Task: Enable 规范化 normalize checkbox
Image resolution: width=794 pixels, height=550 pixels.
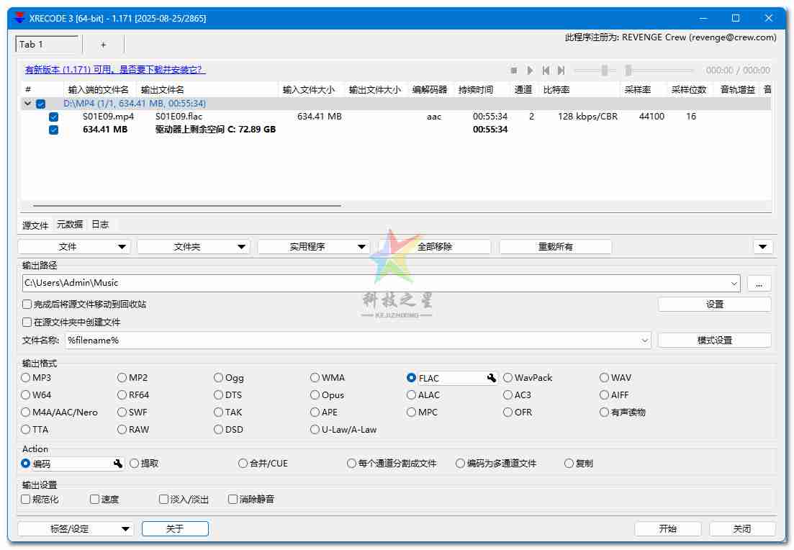Action: (x=27, y=499)
